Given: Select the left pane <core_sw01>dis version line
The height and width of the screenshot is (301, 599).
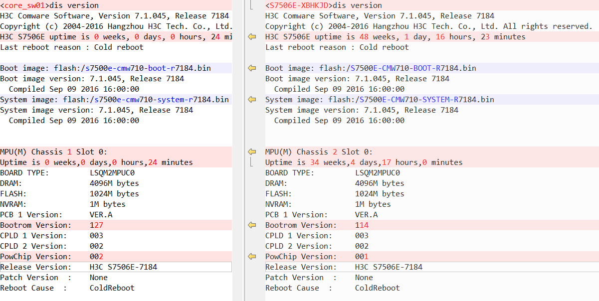Looking at the screenshot, I should (49, 5).
